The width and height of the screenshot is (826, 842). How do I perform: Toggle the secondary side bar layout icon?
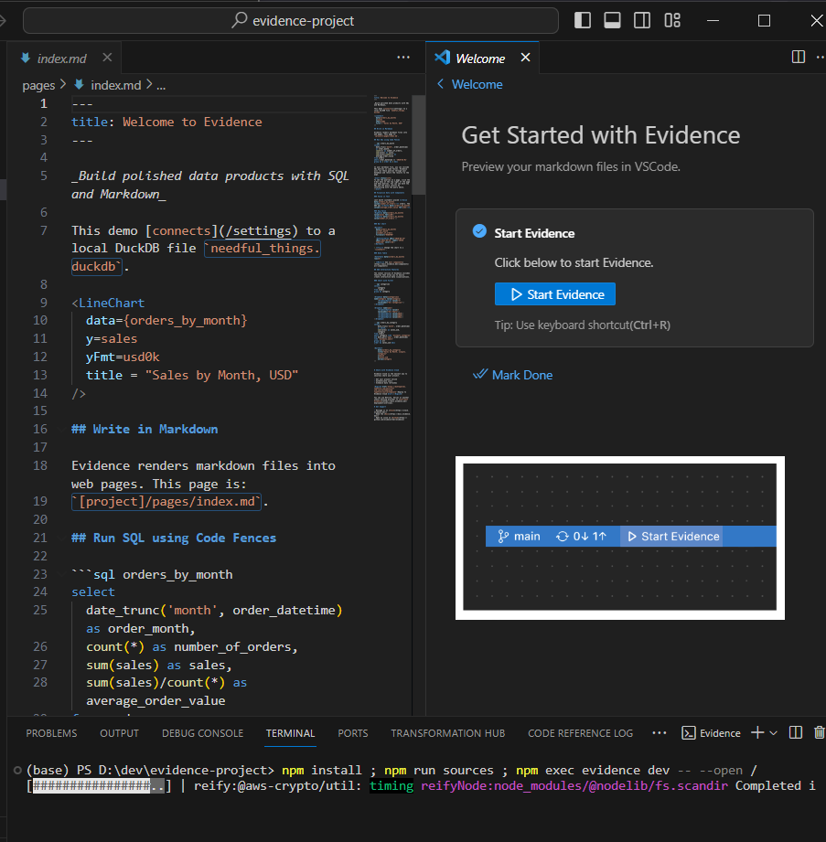click(x=641, y=20)
